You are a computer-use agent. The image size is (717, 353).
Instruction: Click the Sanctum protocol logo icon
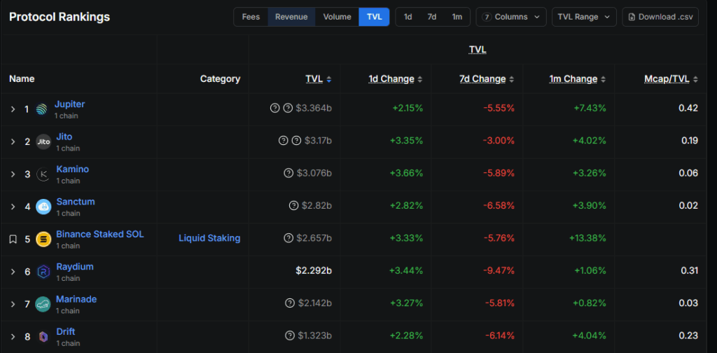pyautogui.click(x=43, y=207)
